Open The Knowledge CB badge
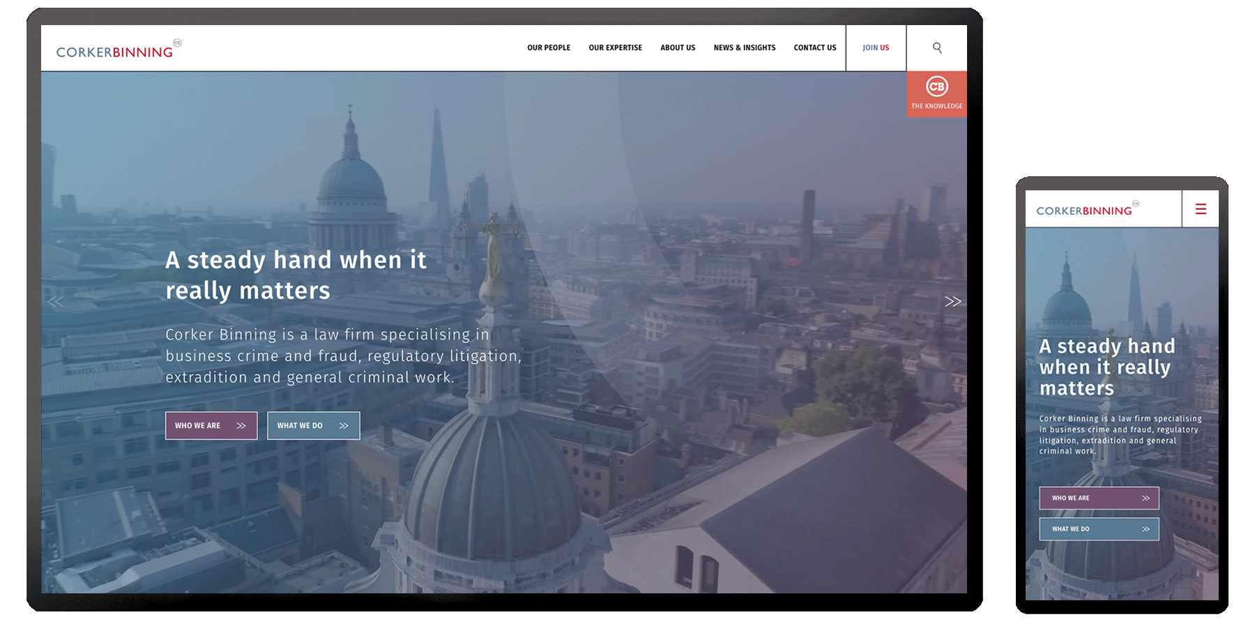Screen dimensions: 1255x624 pos(936,93)
